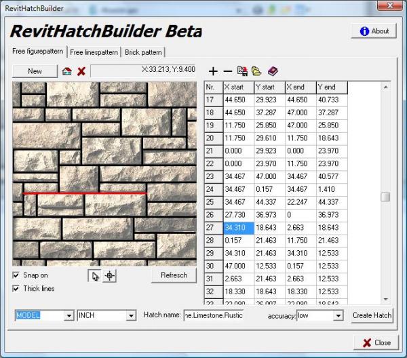The image size is (407, 358).
Task: Click the X start column header
Action: point(239,87)
